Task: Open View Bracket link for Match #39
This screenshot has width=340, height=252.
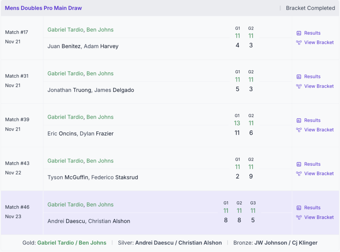Action: (x=319, y=130)
